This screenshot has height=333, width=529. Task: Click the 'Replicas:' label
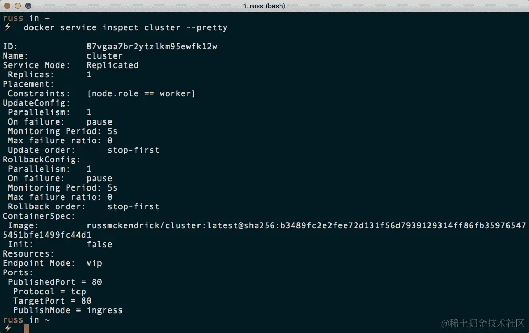pyautogui.click(x=31, y=75)
